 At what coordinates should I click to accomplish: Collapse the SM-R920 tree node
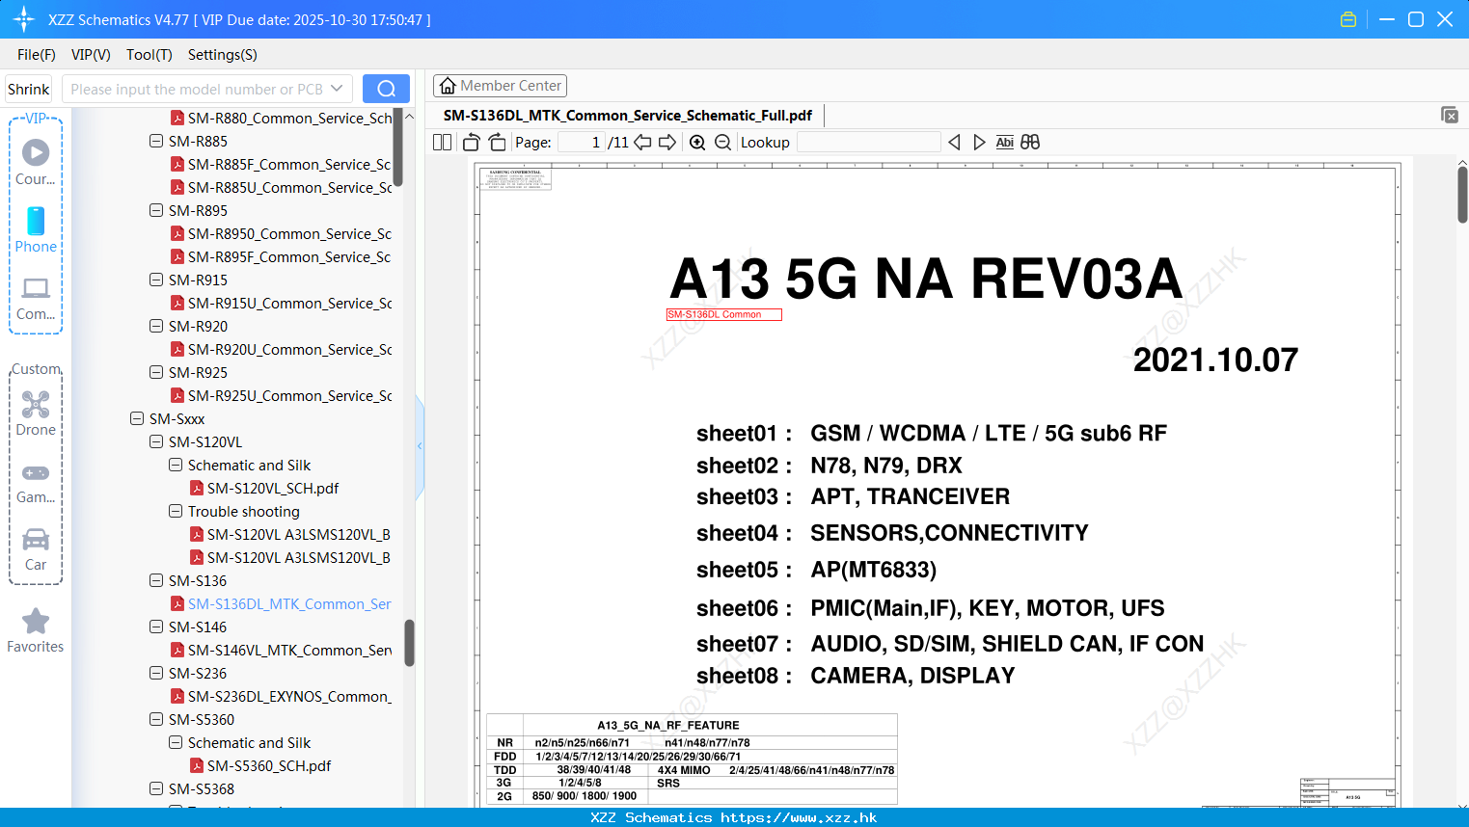pos(156,326)
